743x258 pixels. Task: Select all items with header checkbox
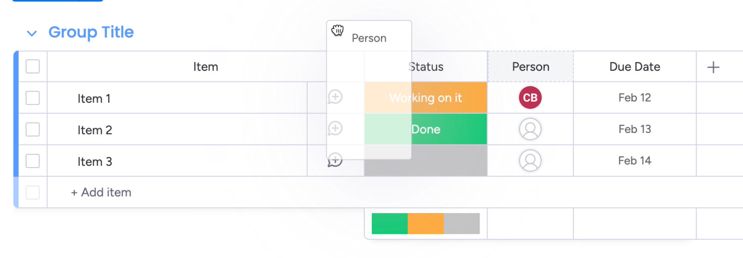(33, 67)
